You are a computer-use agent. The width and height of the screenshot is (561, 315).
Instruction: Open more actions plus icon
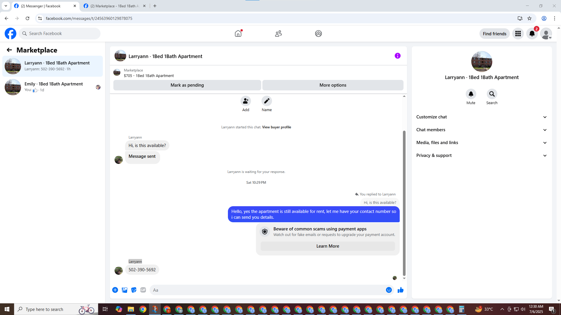click(x=115, y=290)
